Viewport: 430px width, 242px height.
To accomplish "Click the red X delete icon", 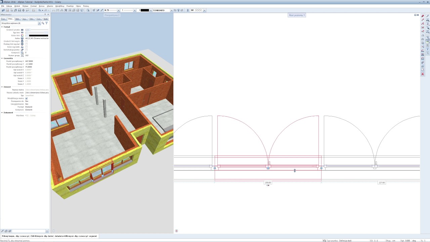I will (x=423, y=74).
